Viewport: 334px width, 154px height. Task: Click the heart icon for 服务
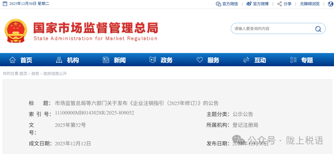tap(200, 60)
